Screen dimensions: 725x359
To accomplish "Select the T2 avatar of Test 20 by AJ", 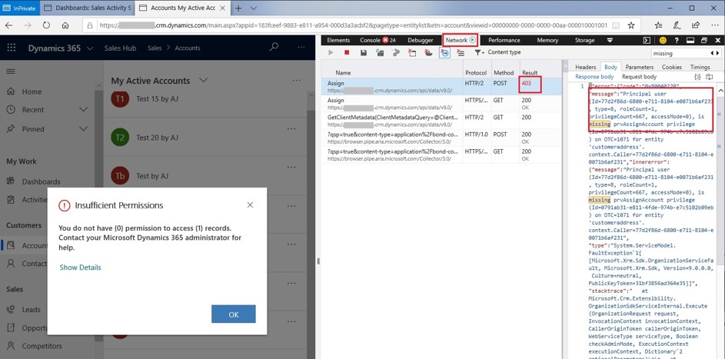I will coord(120,138).
